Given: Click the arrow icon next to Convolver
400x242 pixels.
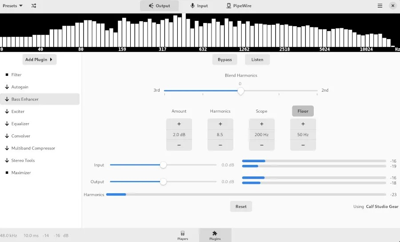Looking at the screenshot, I should 7,136.
